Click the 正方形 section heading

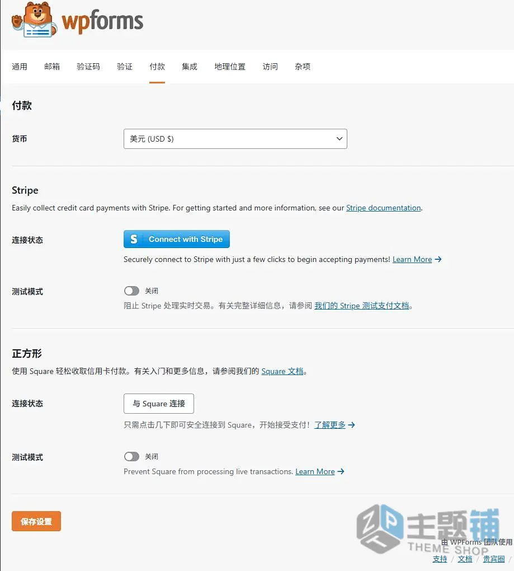tap(27, 354)
